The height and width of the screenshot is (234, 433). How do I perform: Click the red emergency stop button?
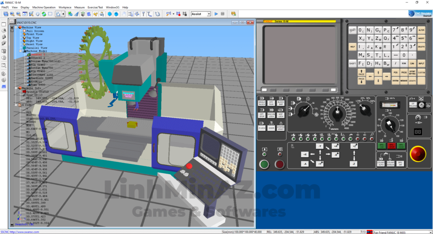coord(418,153)
